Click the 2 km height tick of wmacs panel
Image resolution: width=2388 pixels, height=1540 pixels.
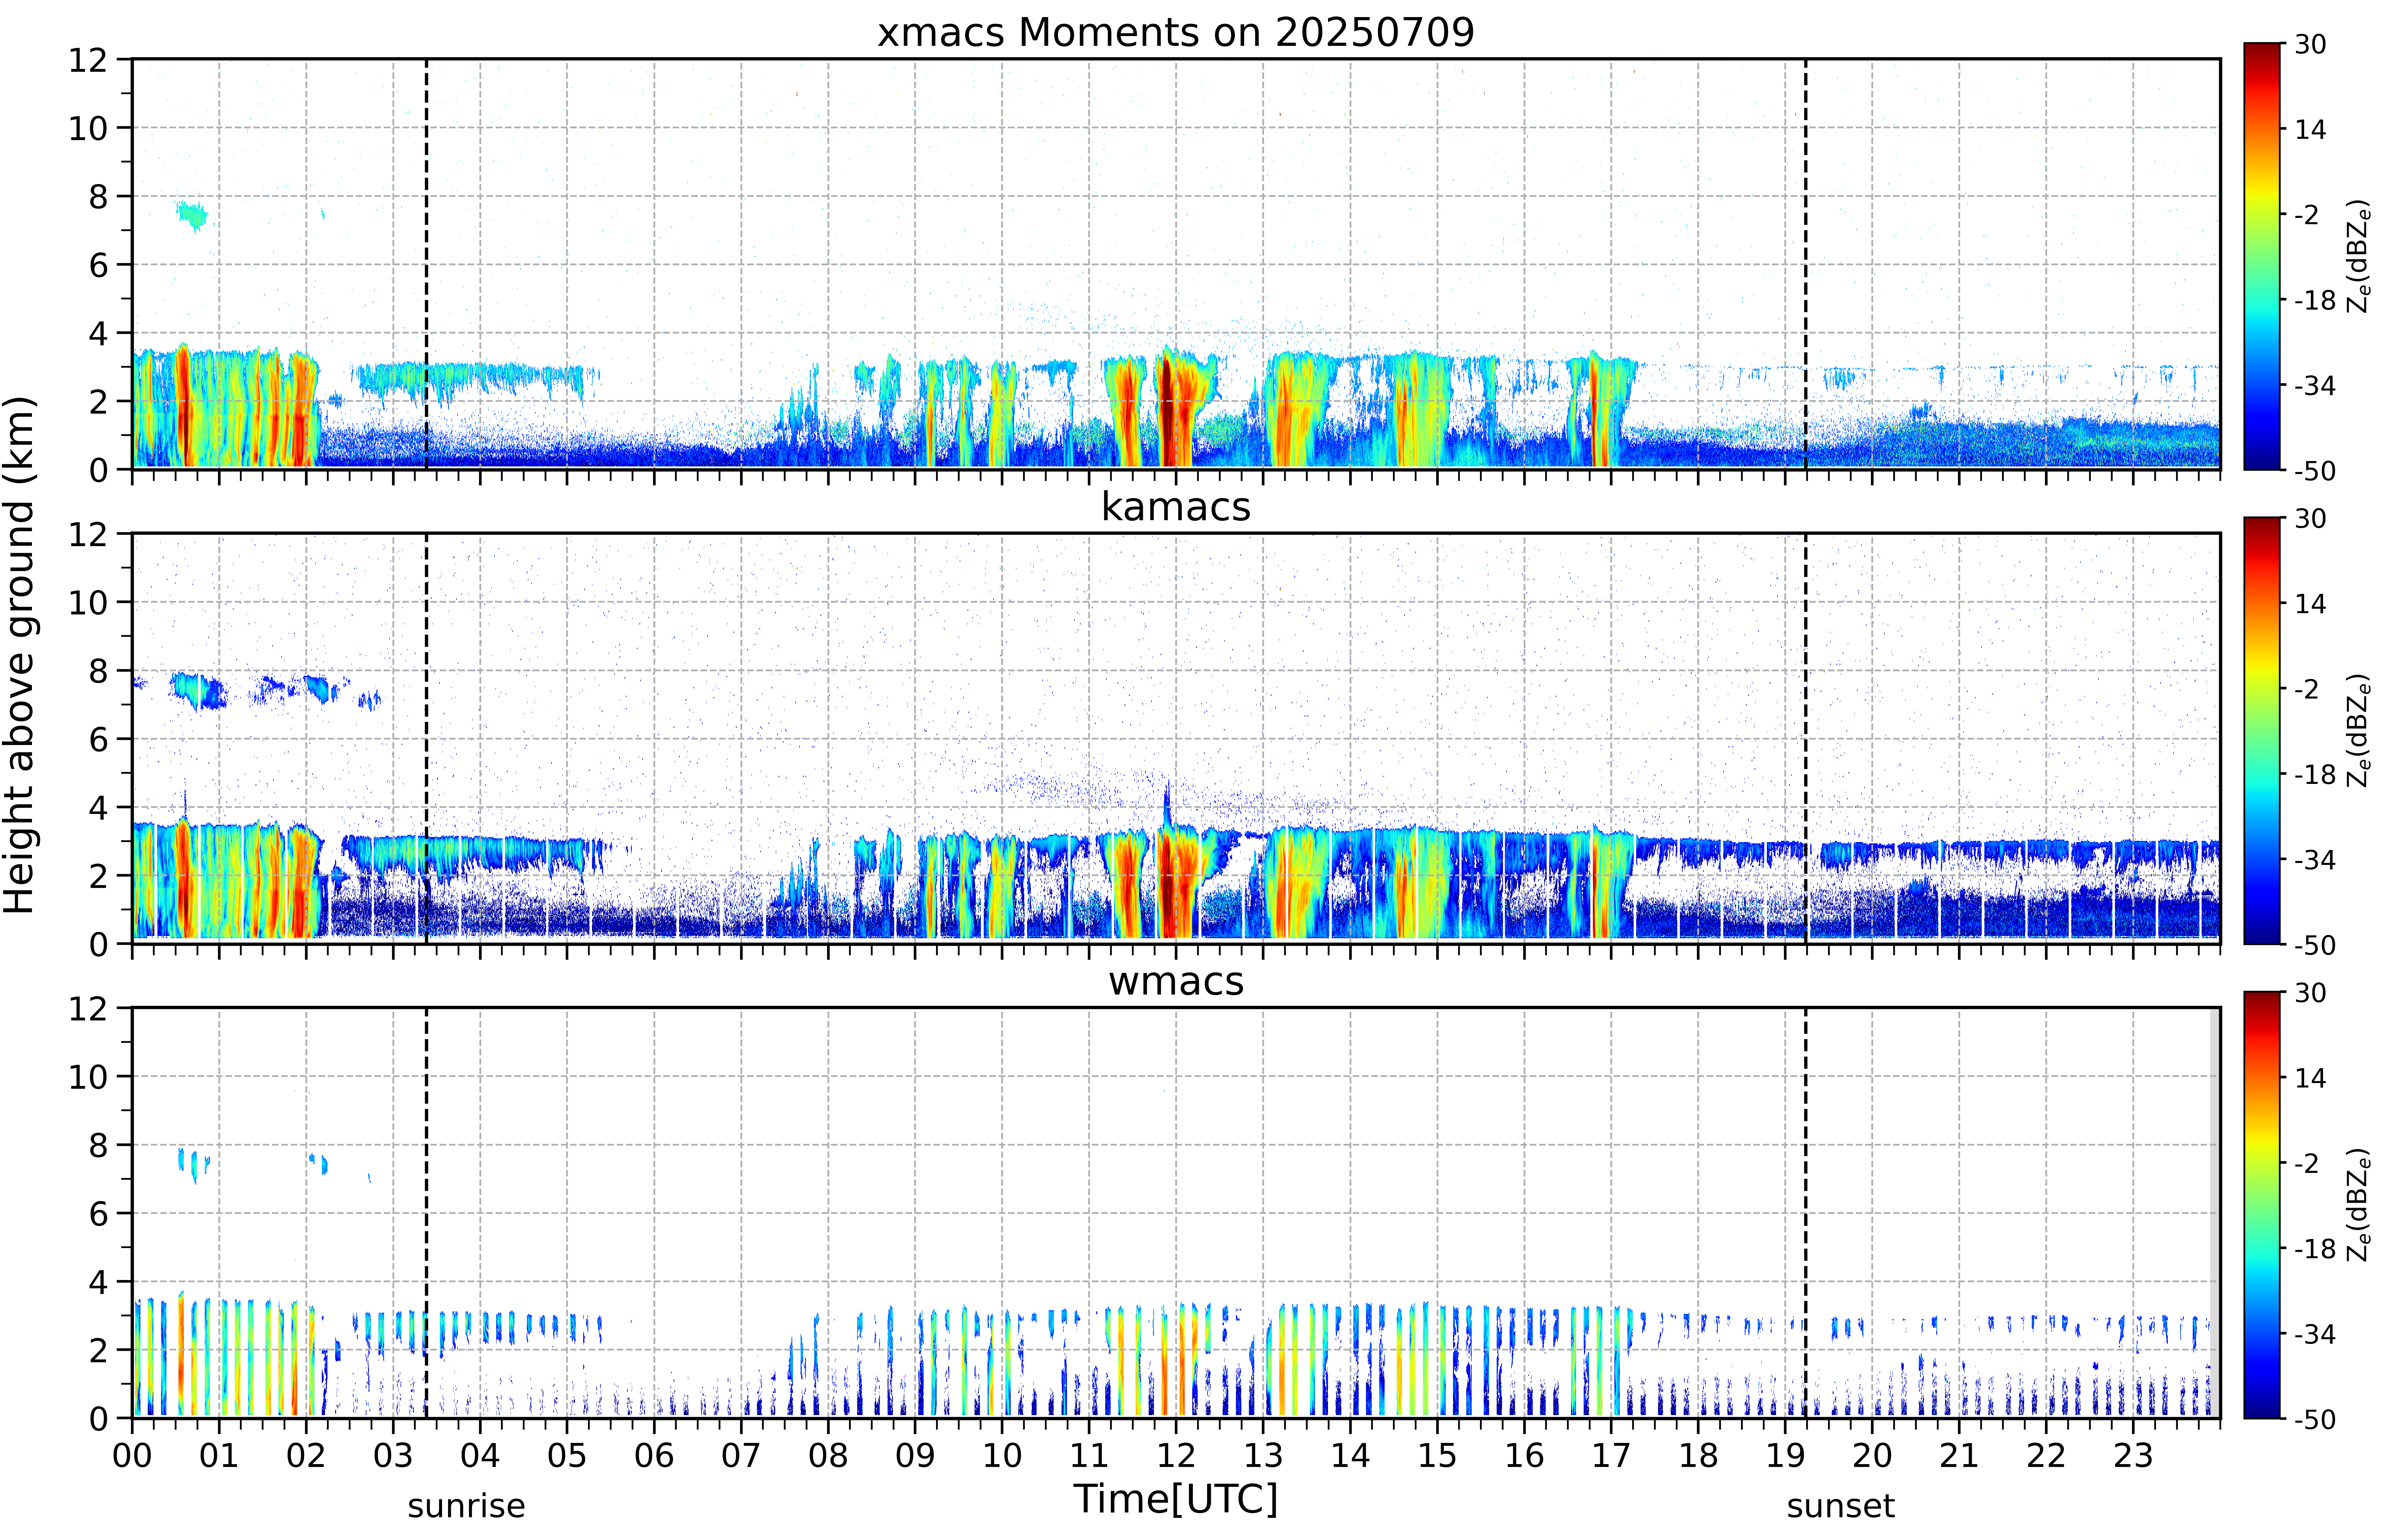tap(98, 1350)
